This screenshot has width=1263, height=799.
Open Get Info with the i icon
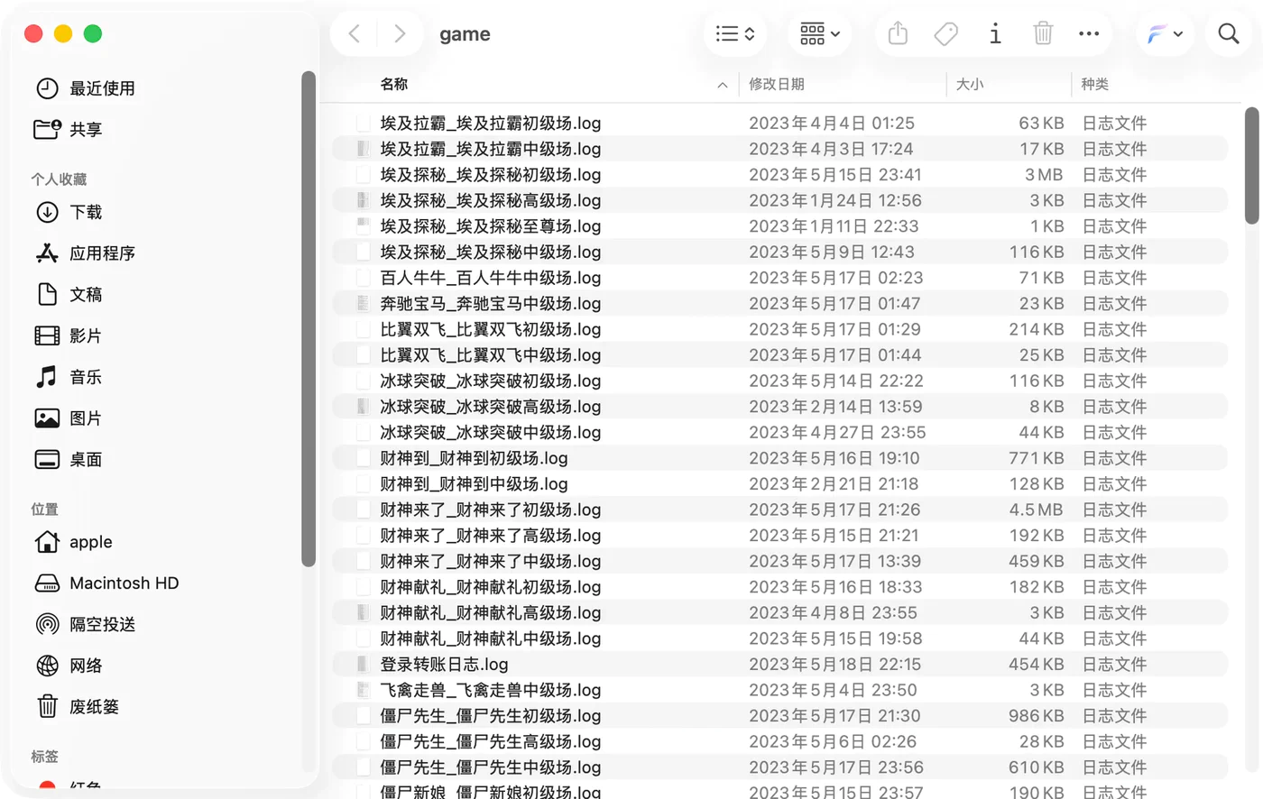coord(995,34)
